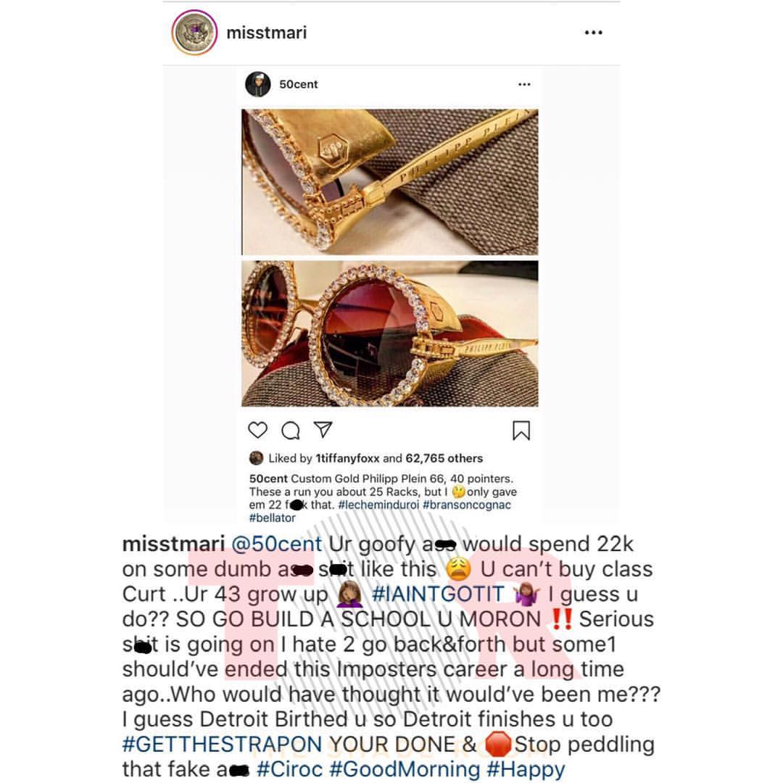Open the misstmari username at top
The height and width of the screenshot is (783, 783).
click(267, 33)
